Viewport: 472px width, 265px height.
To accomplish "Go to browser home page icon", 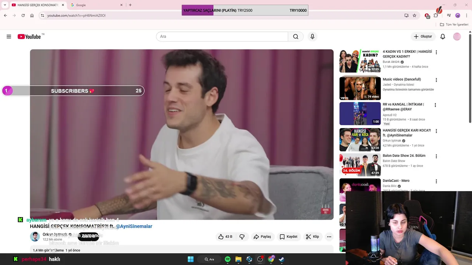I will tap(32, 15).
